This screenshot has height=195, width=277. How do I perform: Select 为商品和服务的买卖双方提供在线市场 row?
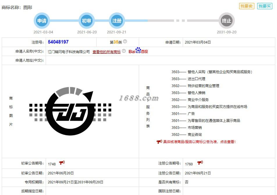(x=209, y=107)
